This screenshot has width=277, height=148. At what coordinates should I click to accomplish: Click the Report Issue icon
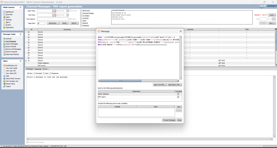click(x=4, y=84)
